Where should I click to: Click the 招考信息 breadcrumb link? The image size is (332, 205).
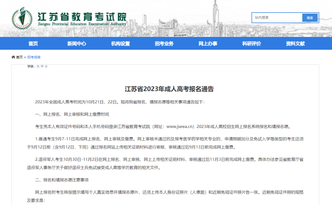point(34,57)
